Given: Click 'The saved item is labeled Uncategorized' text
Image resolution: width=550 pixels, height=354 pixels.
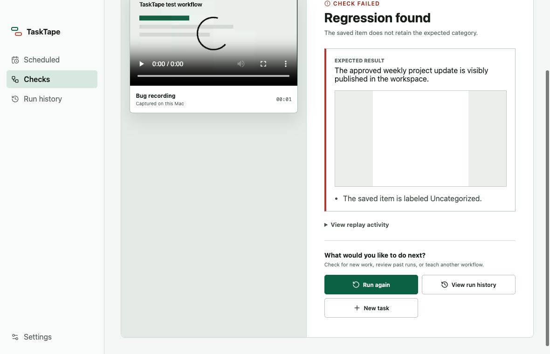Looking at the screenshot, I should pos(412,199).
